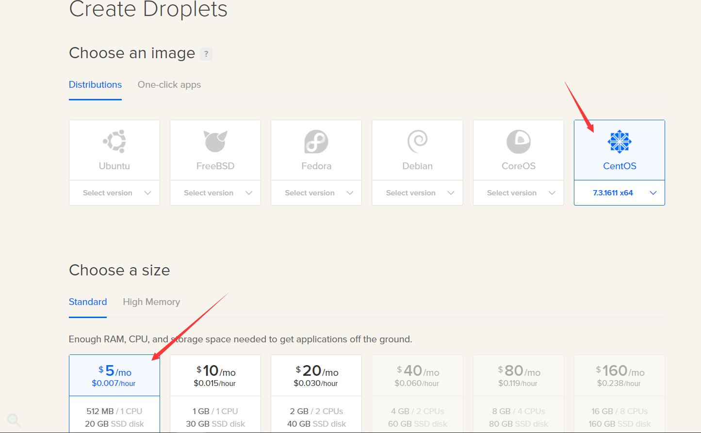This screenshot has height=433, width=701.
Task: Click the $0.015/hour price text
Action: coord(214,384)
